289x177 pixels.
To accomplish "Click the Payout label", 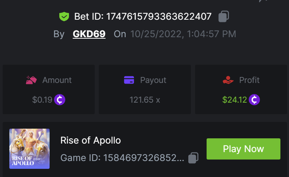I will coord(153,80).
